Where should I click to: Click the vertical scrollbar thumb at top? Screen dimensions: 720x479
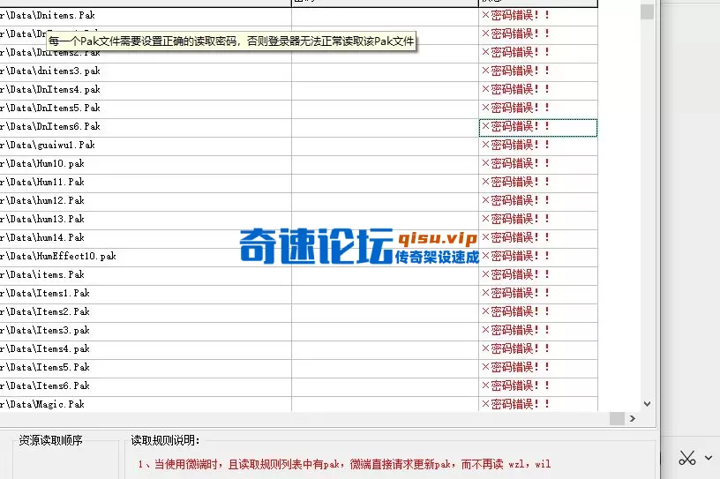coord(647,11)
